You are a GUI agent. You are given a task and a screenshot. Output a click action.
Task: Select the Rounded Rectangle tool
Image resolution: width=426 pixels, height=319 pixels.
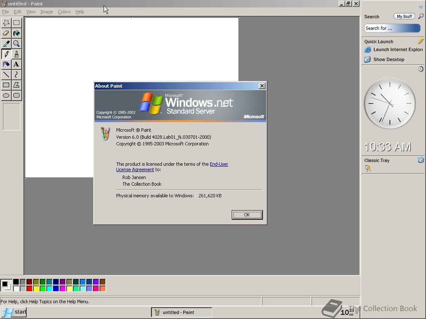(x=17, y=96)
